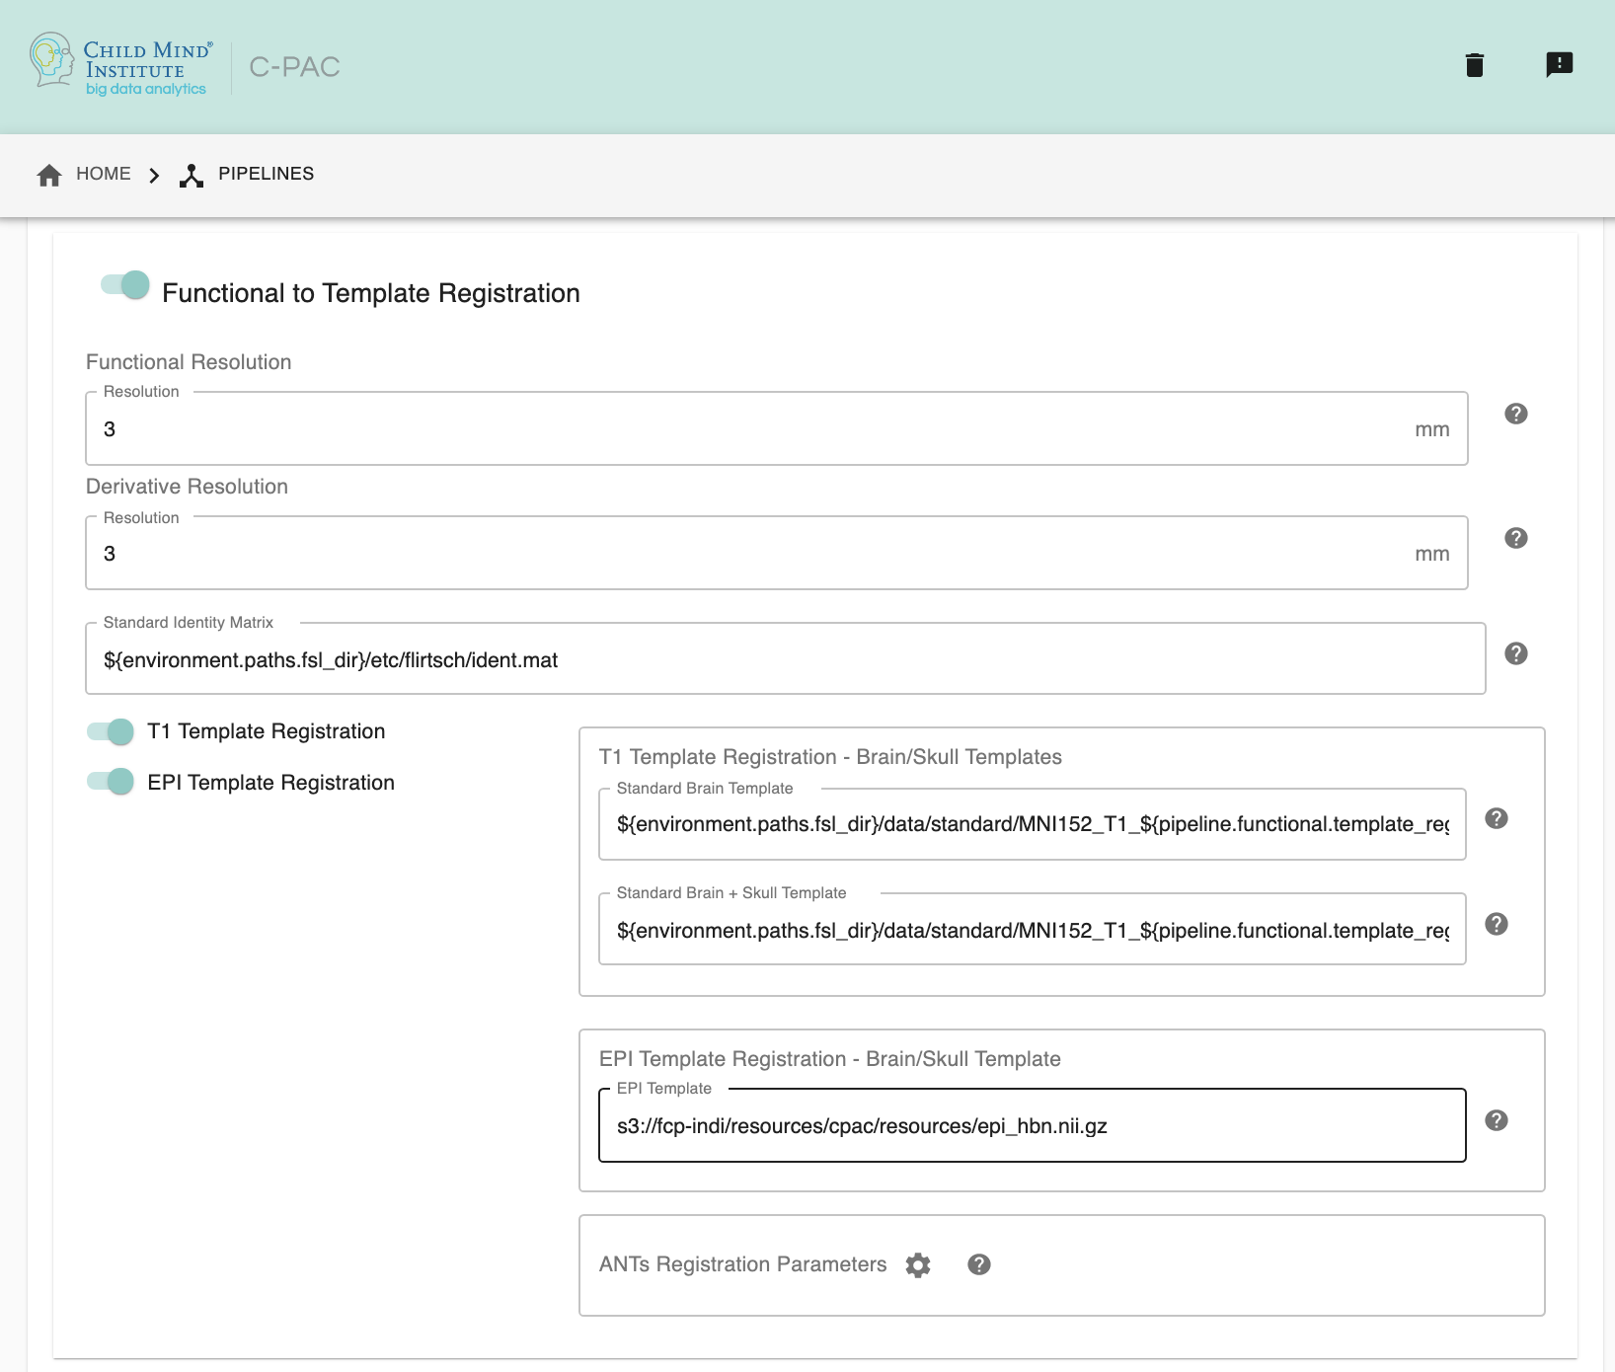Open help for Derivative Resolution field
Viewport: 1615px width, 1372px height.
point(1515,538)
